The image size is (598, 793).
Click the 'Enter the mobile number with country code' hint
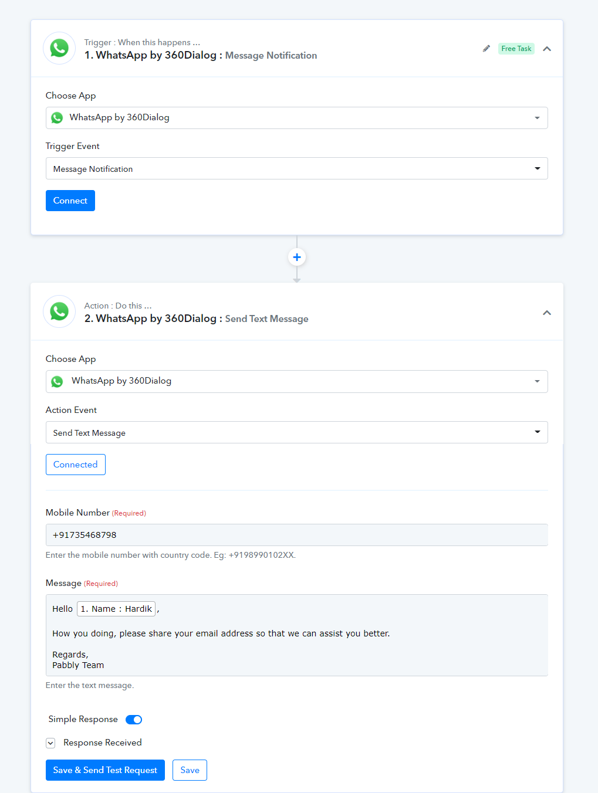point(171,555)
